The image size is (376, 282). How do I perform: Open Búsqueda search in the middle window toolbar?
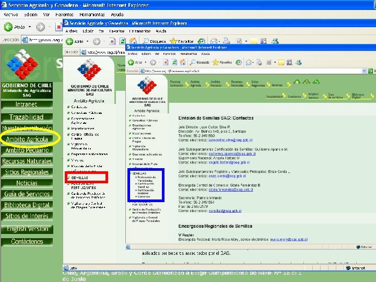pyautogui.click(x=154, y=41)
